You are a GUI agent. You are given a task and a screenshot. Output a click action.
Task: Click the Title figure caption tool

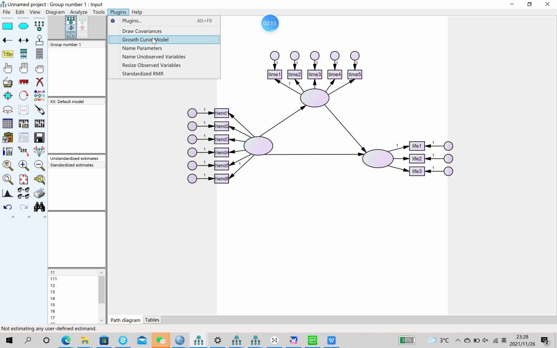coord(8,54)
